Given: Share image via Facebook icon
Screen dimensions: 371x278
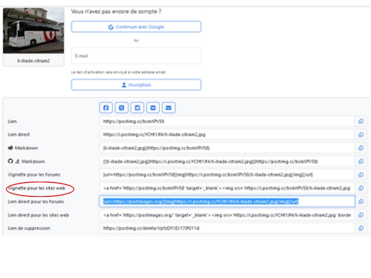Looking at the screenshot, I should pos(106,108).
